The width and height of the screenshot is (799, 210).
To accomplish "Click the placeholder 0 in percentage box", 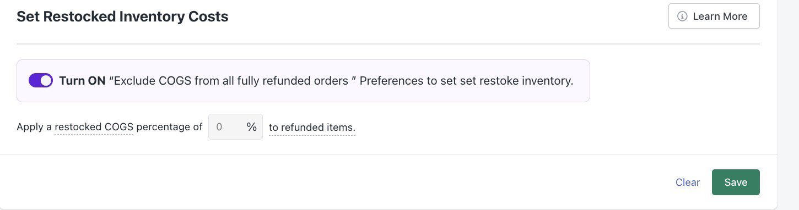I will (x=219, y=127).
